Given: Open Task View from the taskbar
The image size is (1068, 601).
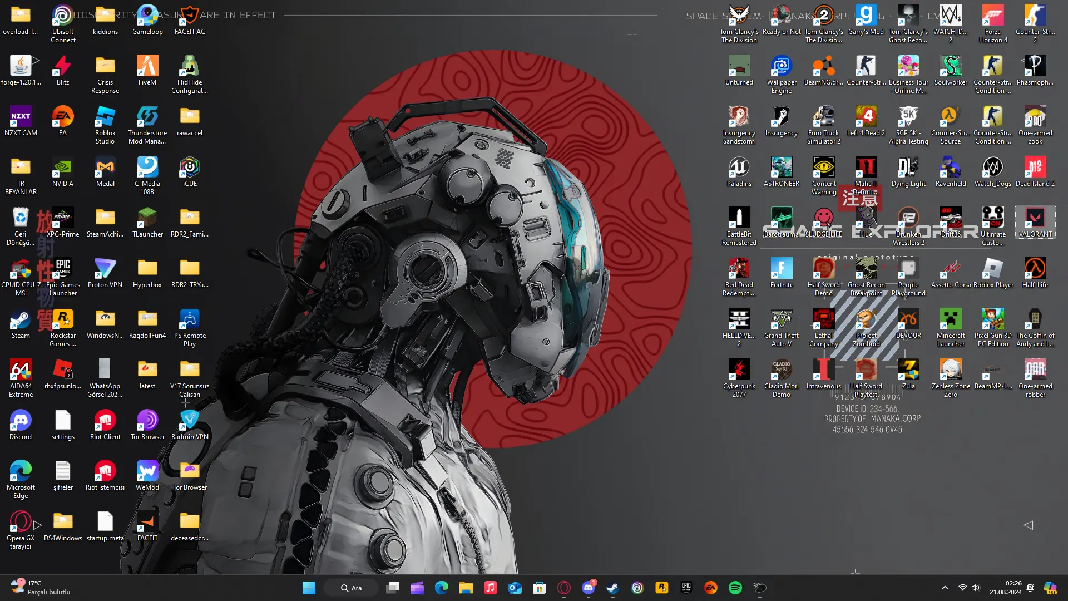Looking at the screenshot, I should coord(393,588).
